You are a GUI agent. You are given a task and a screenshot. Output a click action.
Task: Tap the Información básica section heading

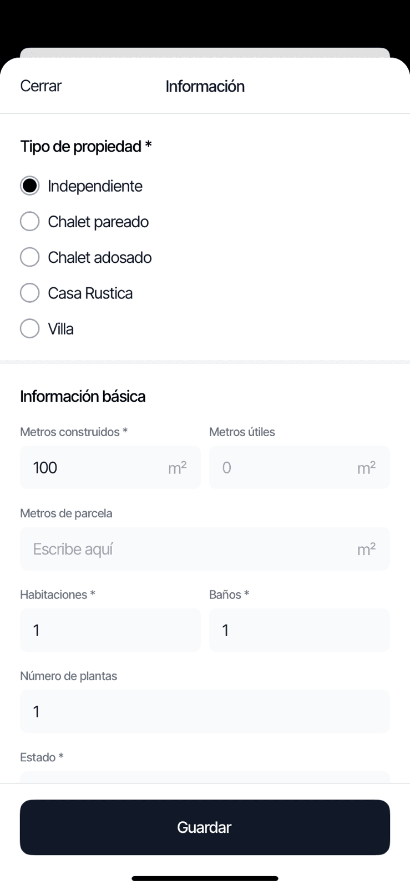[83, 396]
